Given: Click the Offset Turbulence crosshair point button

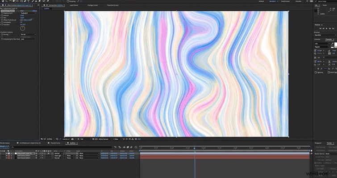Looking at the screenshot, I should point(22,20).
